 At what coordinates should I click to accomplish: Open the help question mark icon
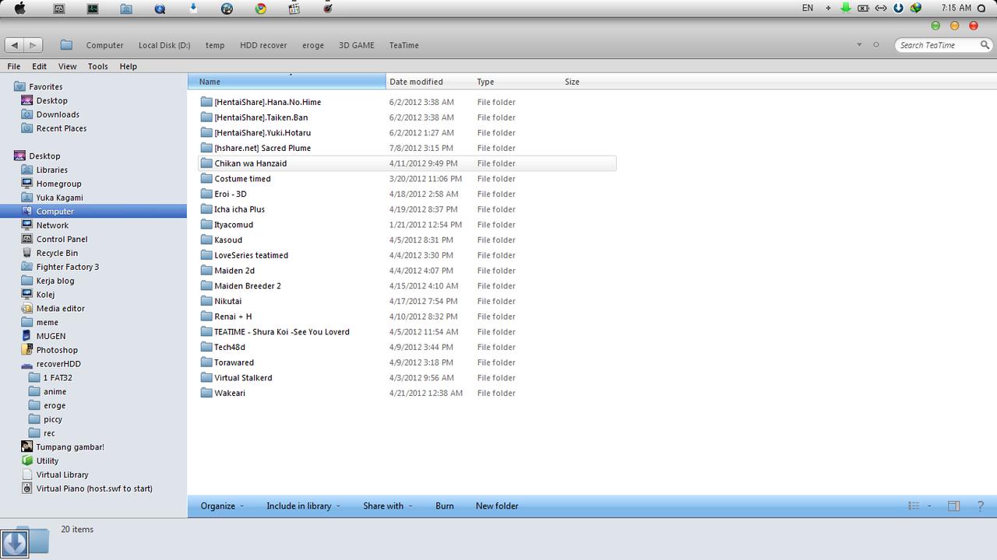981,506
